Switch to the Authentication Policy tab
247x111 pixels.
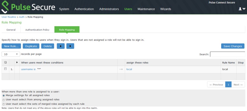tap(37, 30)
